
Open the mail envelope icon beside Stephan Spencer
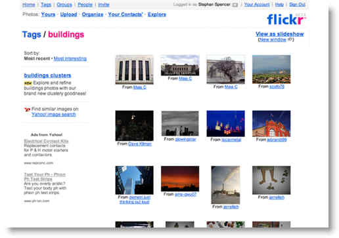[235, 5]
